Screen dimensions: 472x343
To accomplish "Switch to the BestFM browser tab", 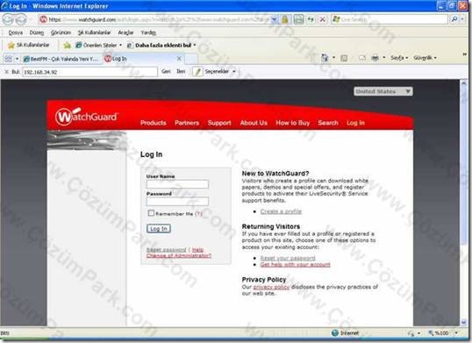I will tap(61, 59).
